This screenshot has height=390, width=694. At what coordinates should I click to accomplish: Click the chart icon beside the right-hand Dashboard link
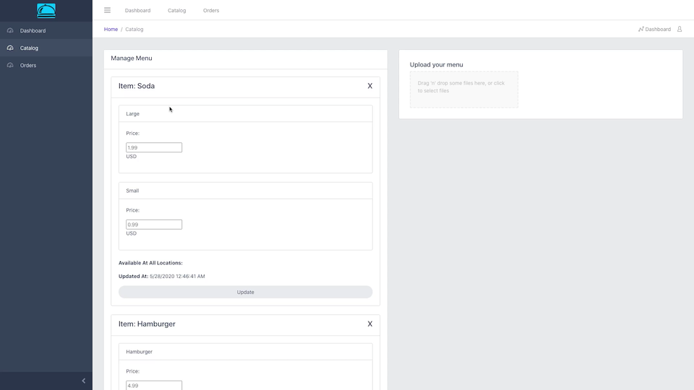[641, 29]
